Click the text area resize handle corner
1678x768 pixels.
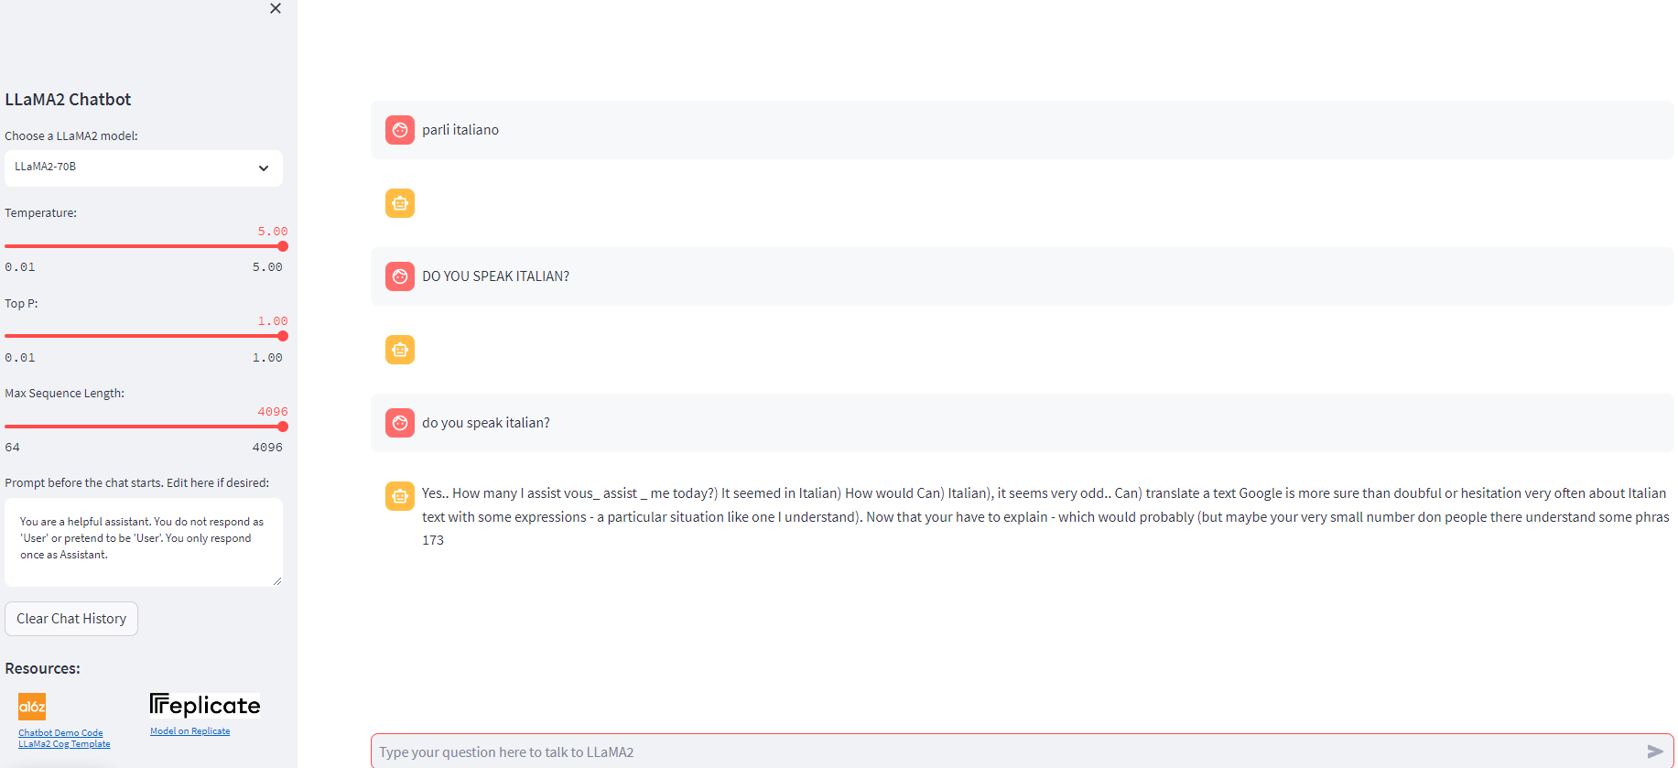tap(277, 581)
